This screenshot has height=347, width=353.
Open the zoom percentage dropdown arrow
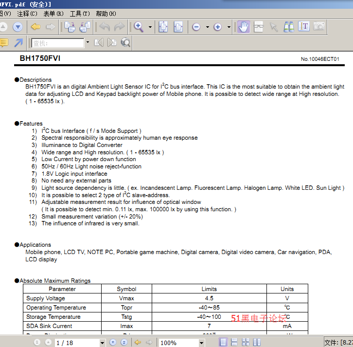(201, 343)
